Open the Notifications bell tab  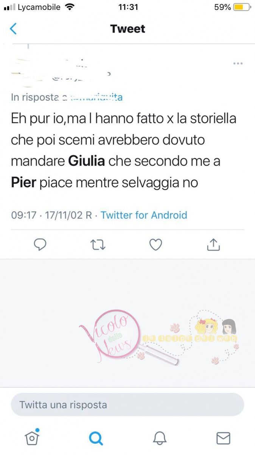pos(160,438)
